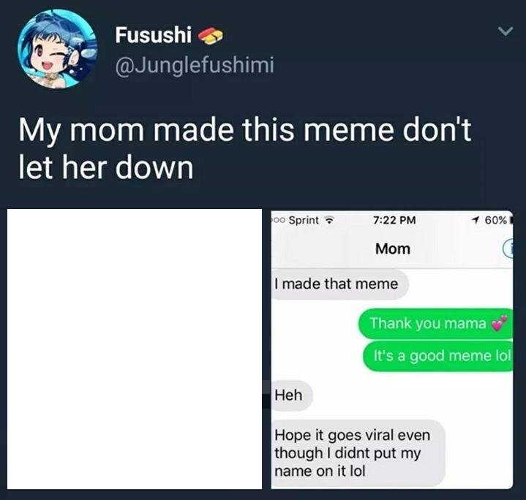Open Fusushi's profile avatar
Screen dimensions: 526x500
click(57, 49)
